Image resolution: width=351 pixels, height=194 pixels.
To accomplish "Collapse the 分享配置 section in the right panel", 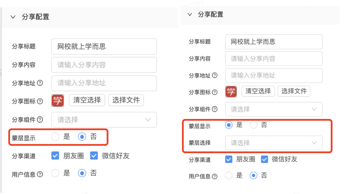I will coord(190,14).
